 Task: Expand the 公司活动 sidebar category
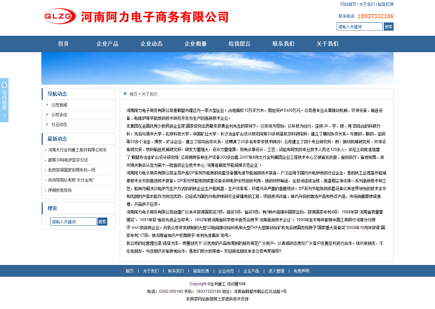(x=59, y=115)
